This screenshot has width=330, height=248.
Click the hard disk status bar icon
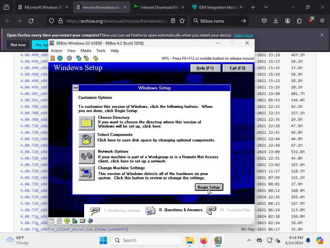coord(82,221)
